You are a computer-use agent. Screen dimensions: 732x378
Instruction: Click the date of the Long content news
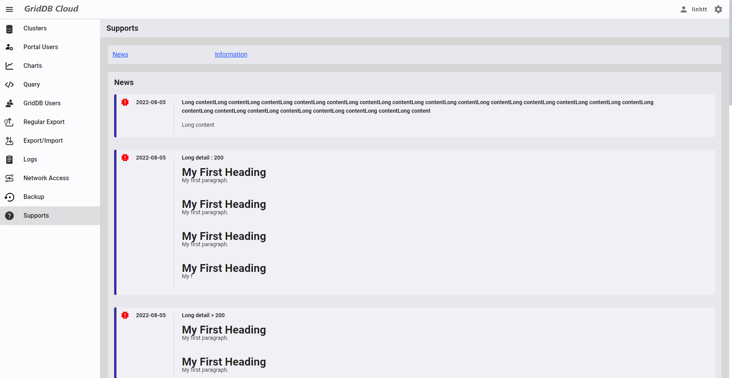point(151,102)
